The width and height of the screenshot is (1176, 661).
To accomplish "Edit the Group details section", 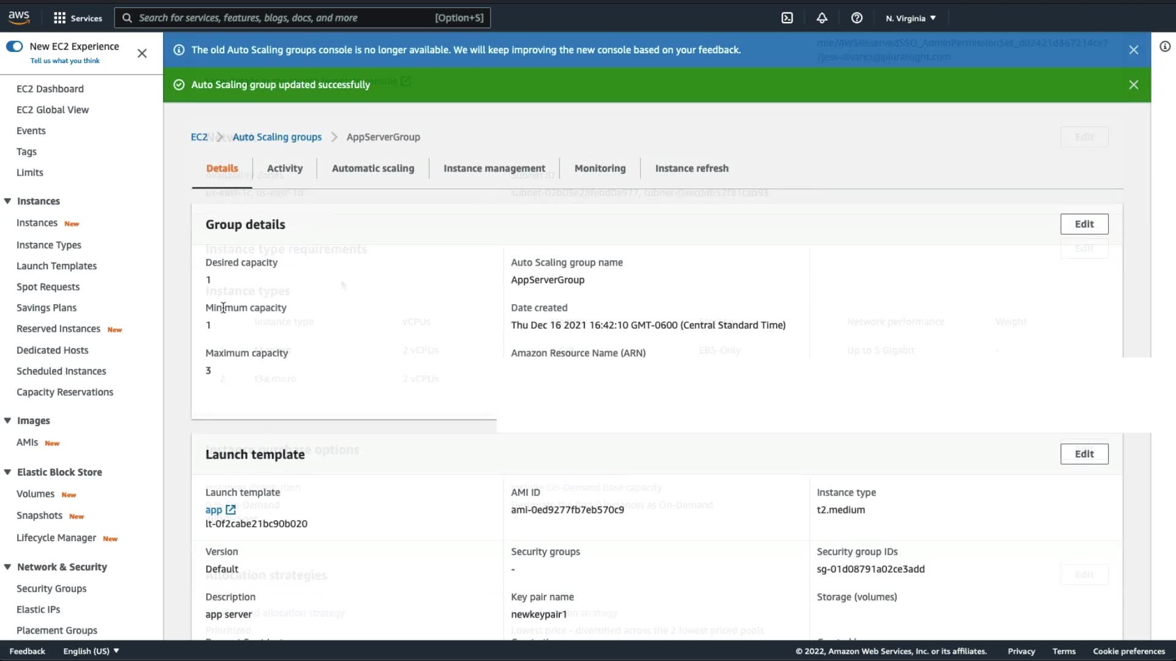I will pyautogui.click(x=1084, y=224).
